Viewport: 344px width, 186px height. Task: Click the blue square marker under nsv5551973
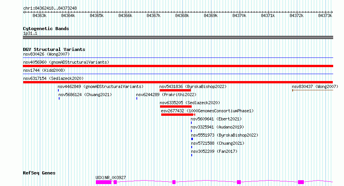pos(192,139)
